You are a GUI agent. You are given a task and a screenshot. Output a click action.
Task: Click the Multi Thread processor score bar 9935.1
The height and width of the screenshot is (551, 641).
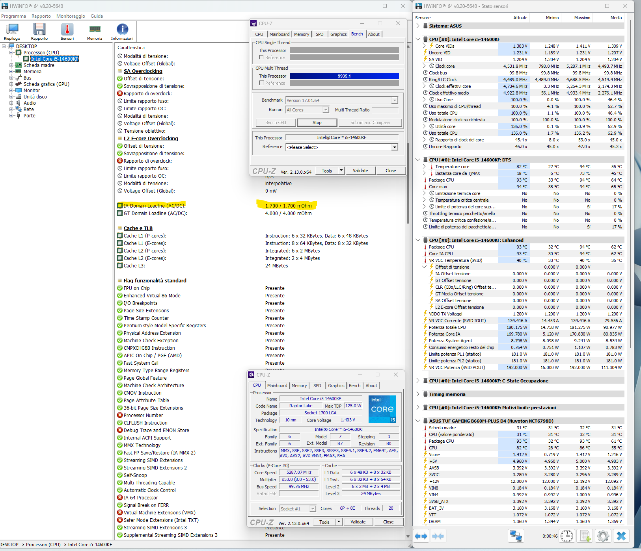click(344, 76)
